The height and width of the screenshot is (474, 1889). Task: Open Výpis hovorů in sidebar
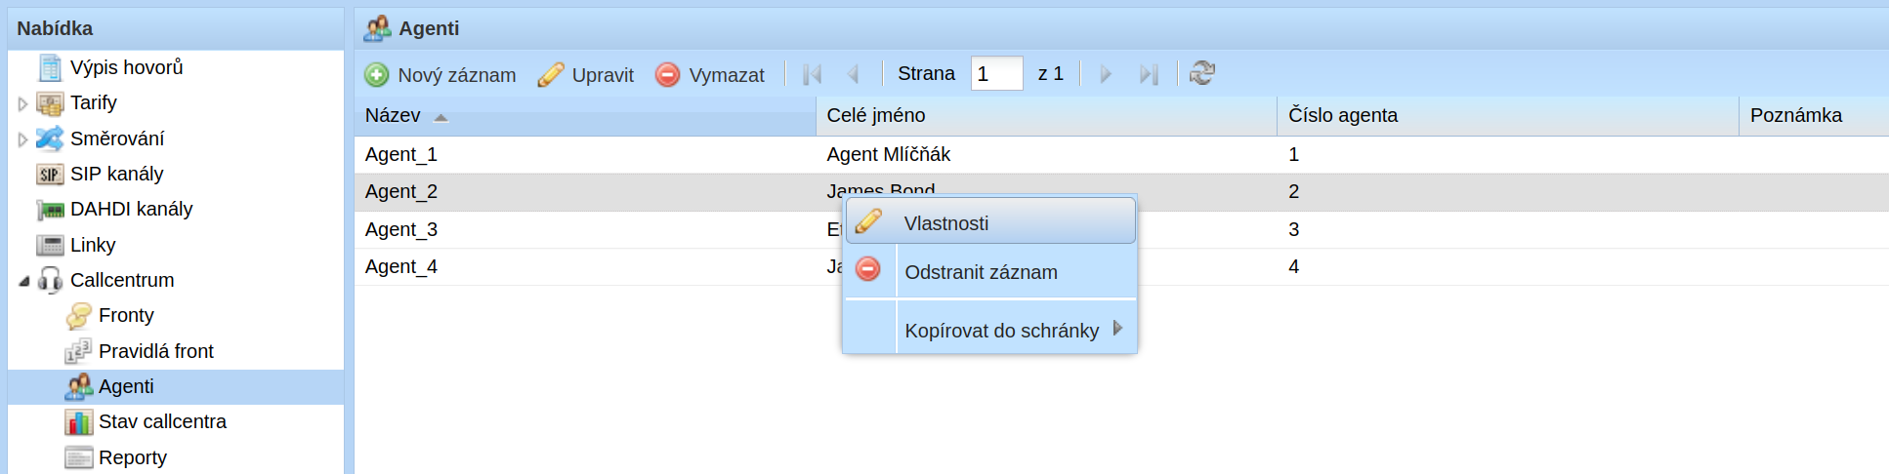pyautogui.click(x=127, y=67)
